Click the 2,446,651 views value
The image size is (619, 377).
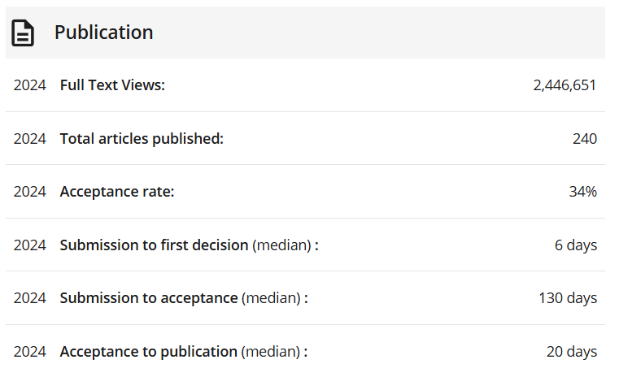coord(565,85)
